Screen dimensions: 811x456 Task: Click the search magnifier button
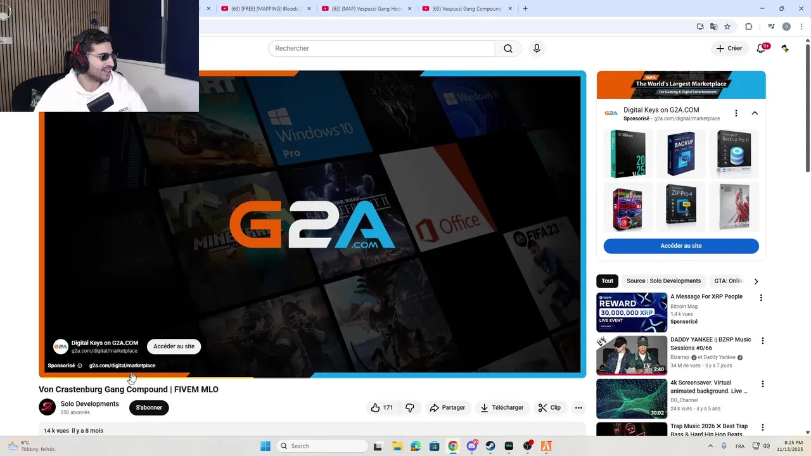point(508,49)
